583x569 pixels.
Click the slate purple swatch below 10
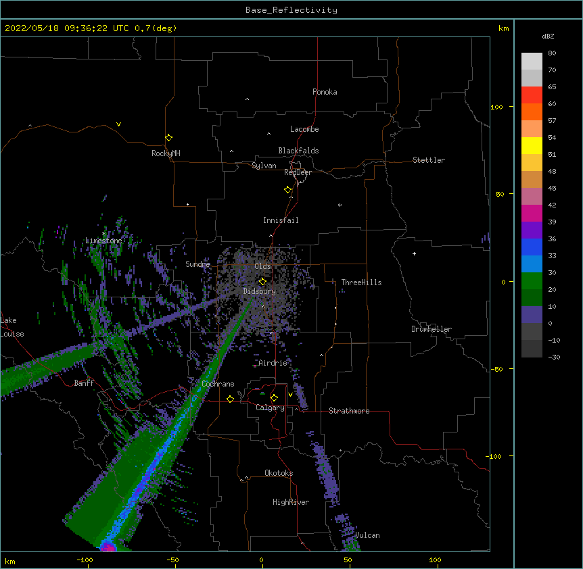[x=532, y=315]
